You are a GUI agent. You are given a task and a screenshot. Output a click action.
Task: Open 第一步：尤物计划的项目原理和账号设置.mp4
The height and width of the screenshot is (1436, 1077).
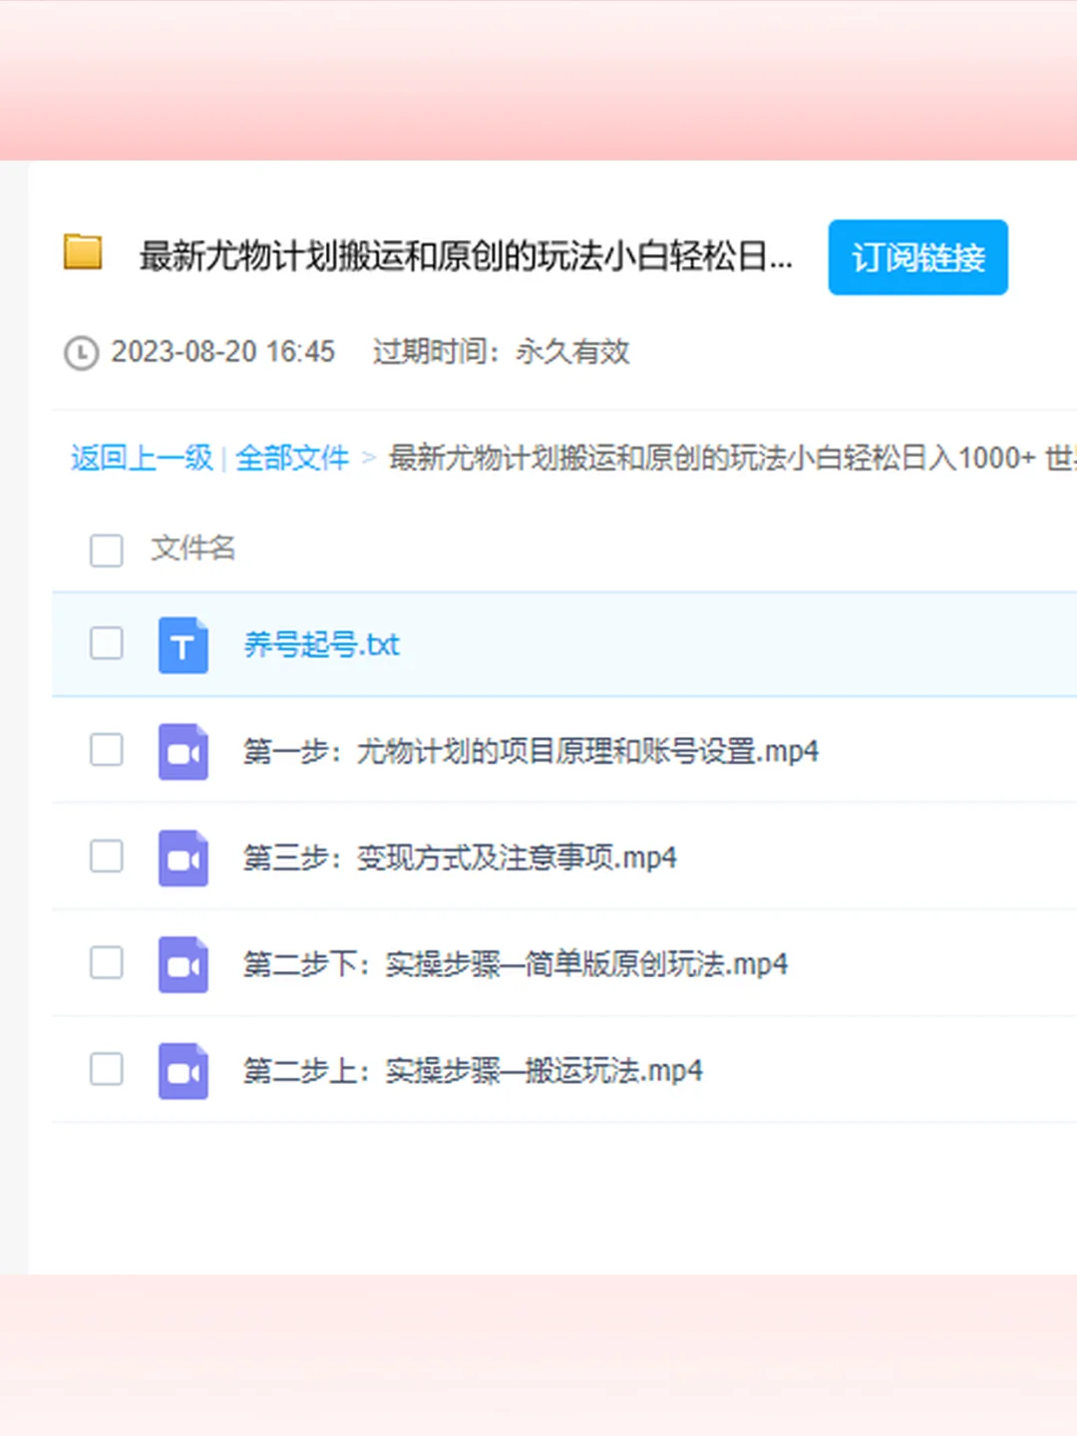pyautogui.click(x=532, y=751)
